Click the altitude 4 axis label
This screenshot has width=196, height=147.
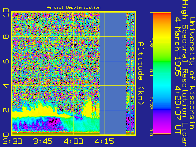click(6, 86)
